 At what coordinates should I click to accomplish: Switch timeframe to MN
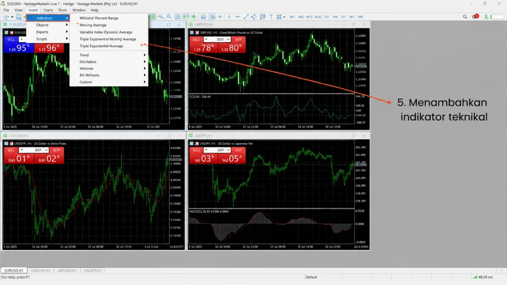[x=360, y=17]
